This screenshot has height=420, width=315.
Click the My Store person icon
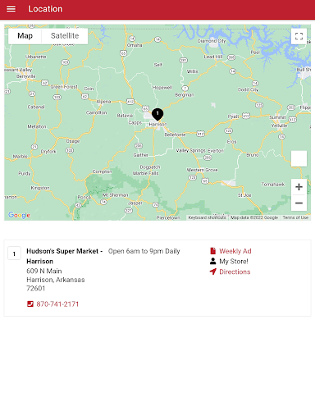[213, 262]
